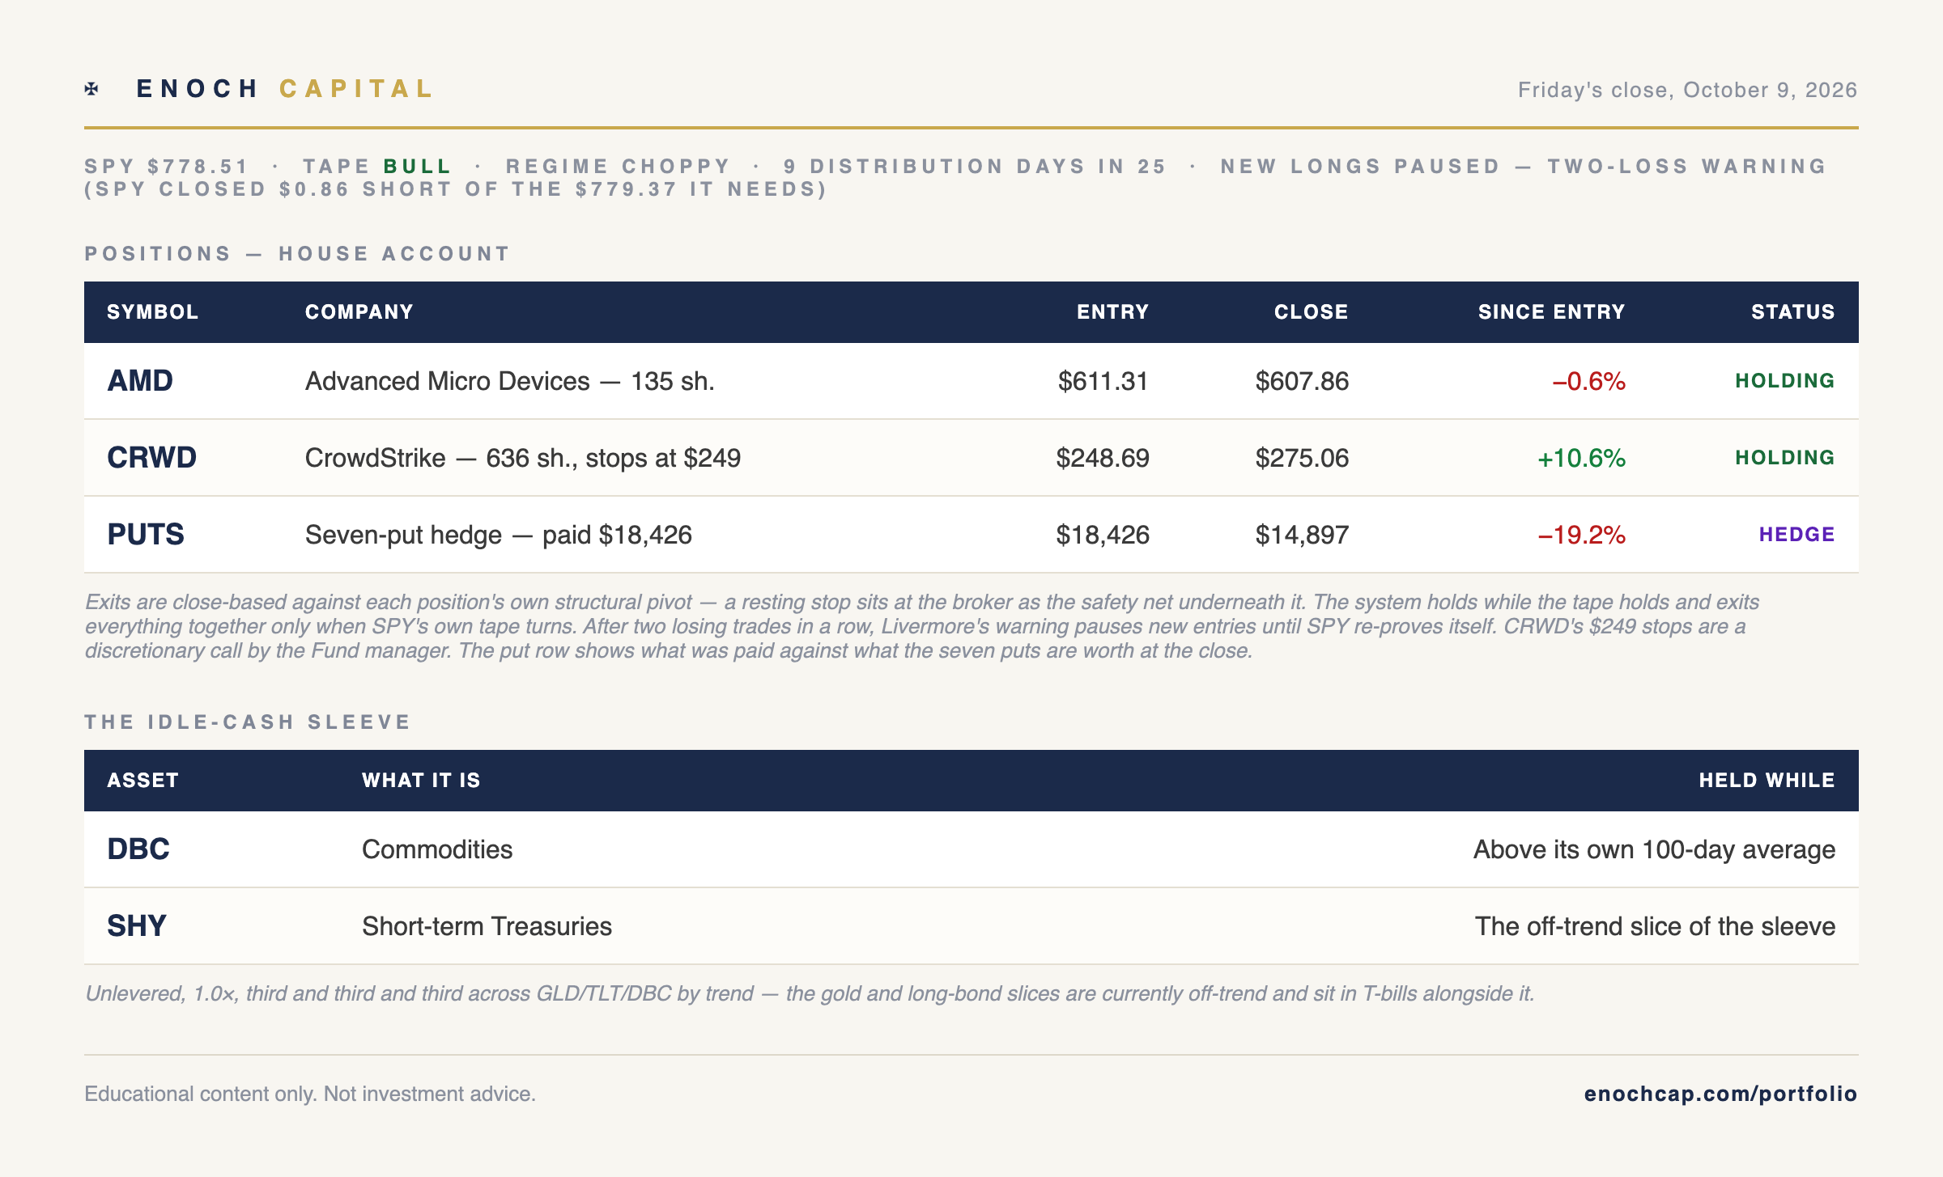Viewport: 1943px width, 1177px height.
Task: Click the CRWD +10.6% gain value
Action: click(x=1581, y=458)
